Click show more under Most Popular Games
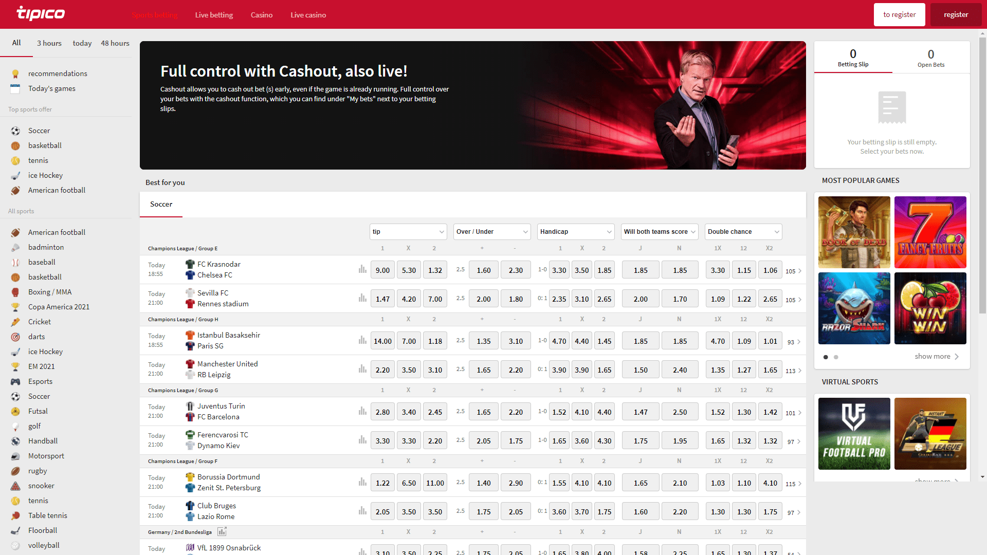Screen dimensions: 987x555 point(937,356)
